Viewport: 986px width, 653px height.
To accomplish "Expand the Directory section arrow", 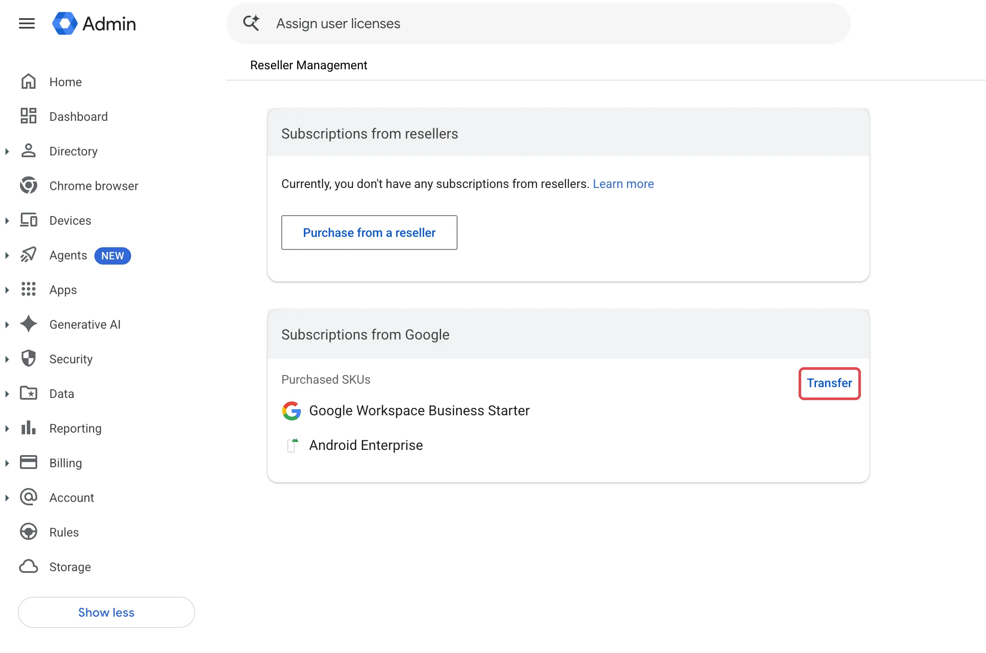I will click(7, 151).
